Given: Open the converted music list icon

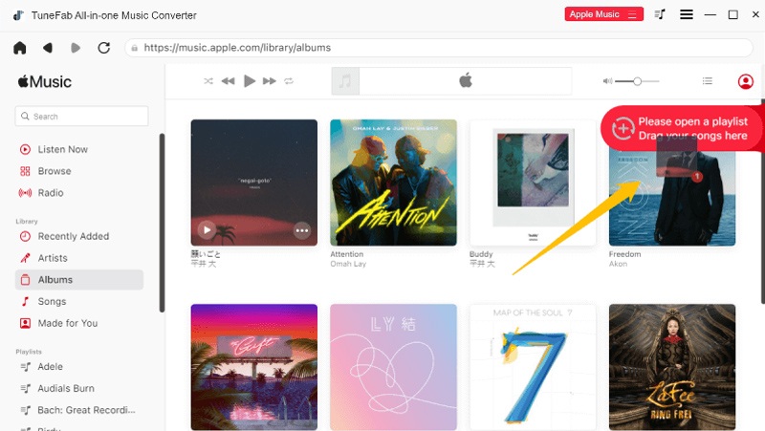Looking at the screenshot, I should [660, 14].
